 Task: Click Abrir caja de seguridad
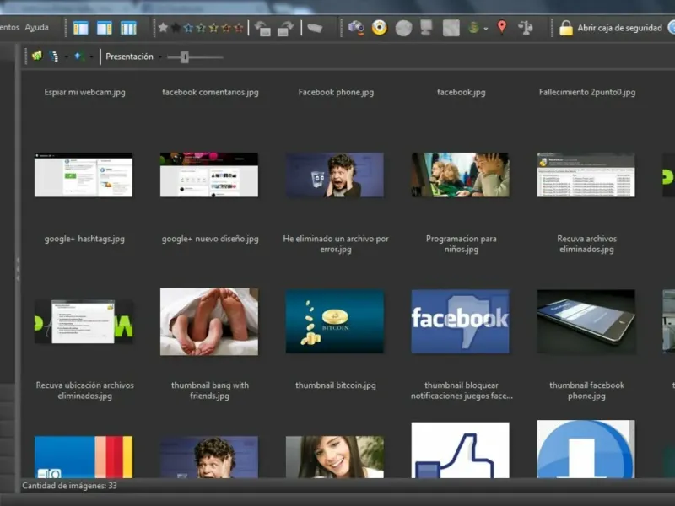click(620, 28)
